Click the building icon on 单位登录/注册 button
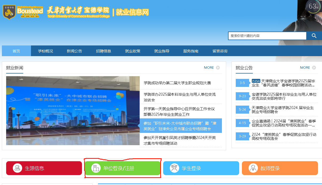 96,168
